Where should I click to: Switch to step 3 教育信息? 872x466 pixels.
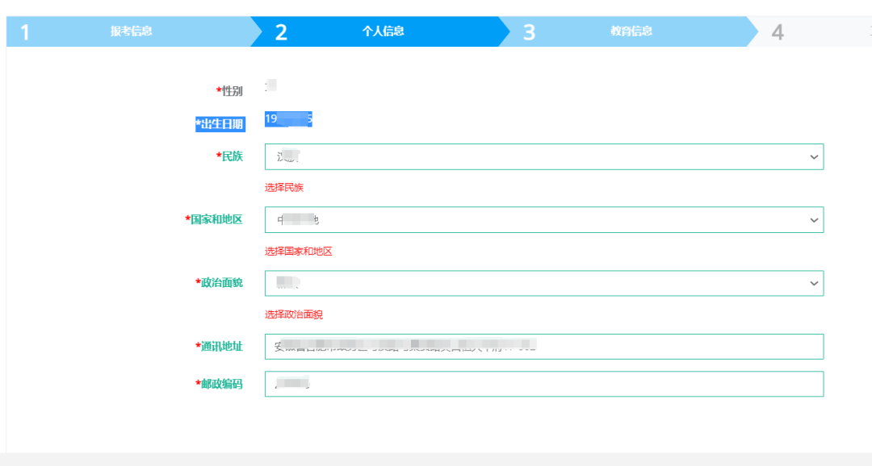(631, 31)
